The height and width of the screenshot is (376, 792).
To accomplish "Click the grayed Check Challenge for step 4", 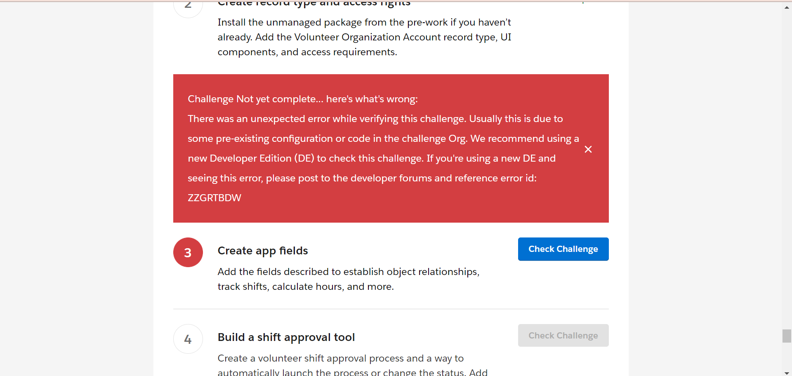I will [x=563, y=335].
